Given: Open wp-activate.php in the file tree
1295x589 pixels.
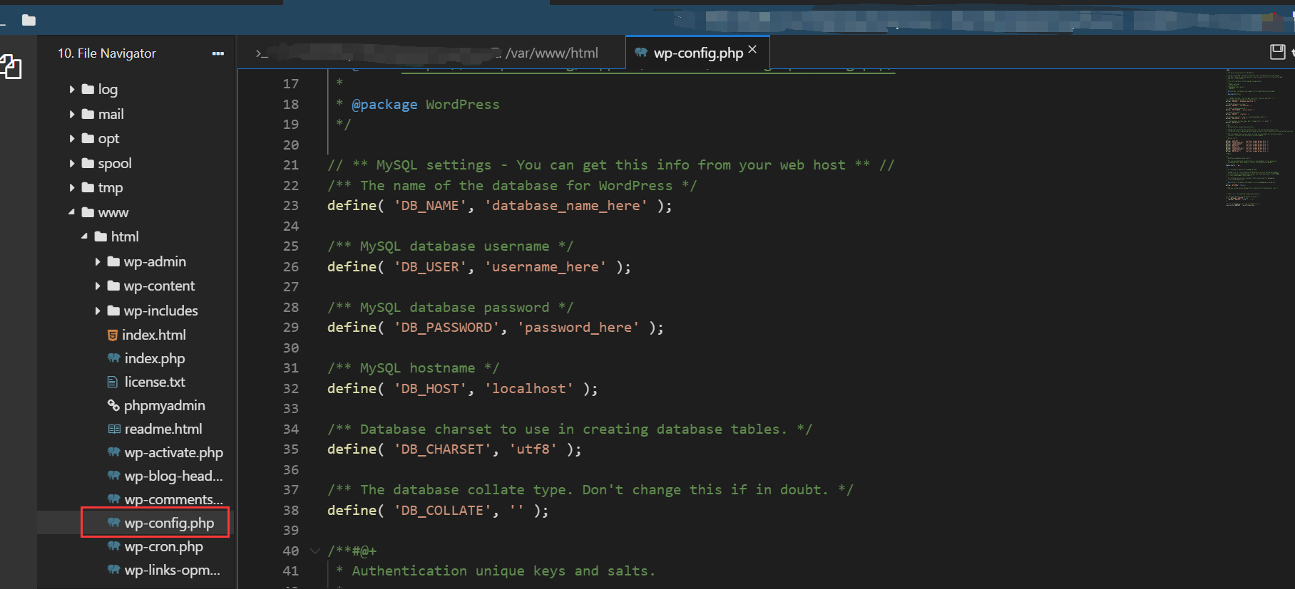Looking at the screenshot, I should pyautogui.click(x=174, y=452).
